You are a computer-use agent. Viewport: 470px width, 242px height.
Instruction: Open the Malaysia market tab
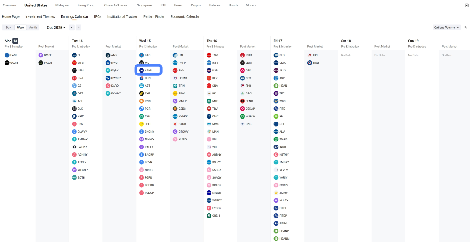[62, 5]
